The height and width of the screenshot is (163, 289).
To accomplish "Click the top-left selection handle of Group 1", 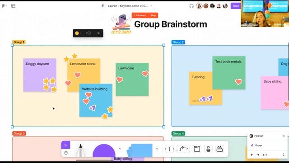I will click(x=12, y=45).
